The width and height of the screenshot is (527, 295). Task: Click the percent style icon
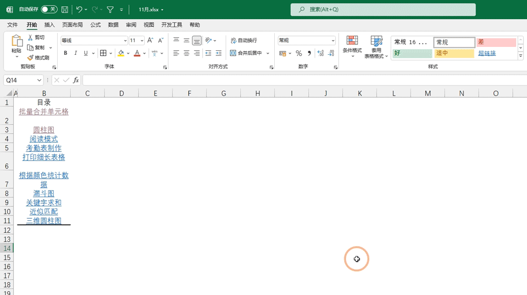(x=299, y=53)
